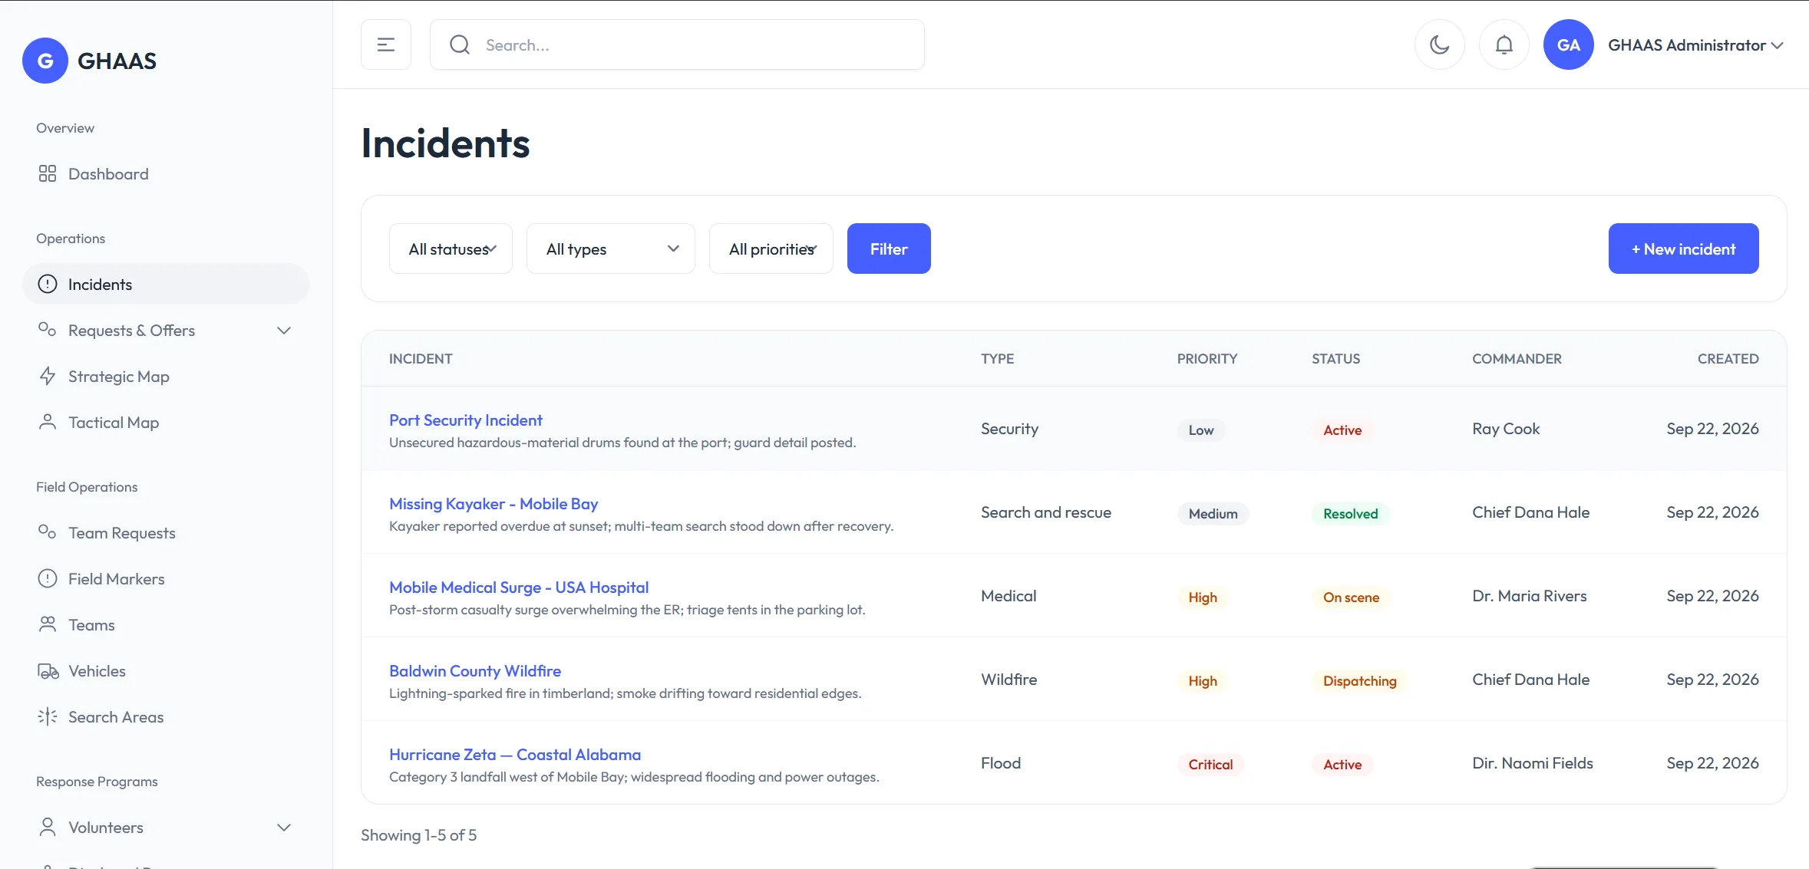The image size is (1809, 869).
Task: Open Baldwin County Wildfire incident
Action: 475,671
